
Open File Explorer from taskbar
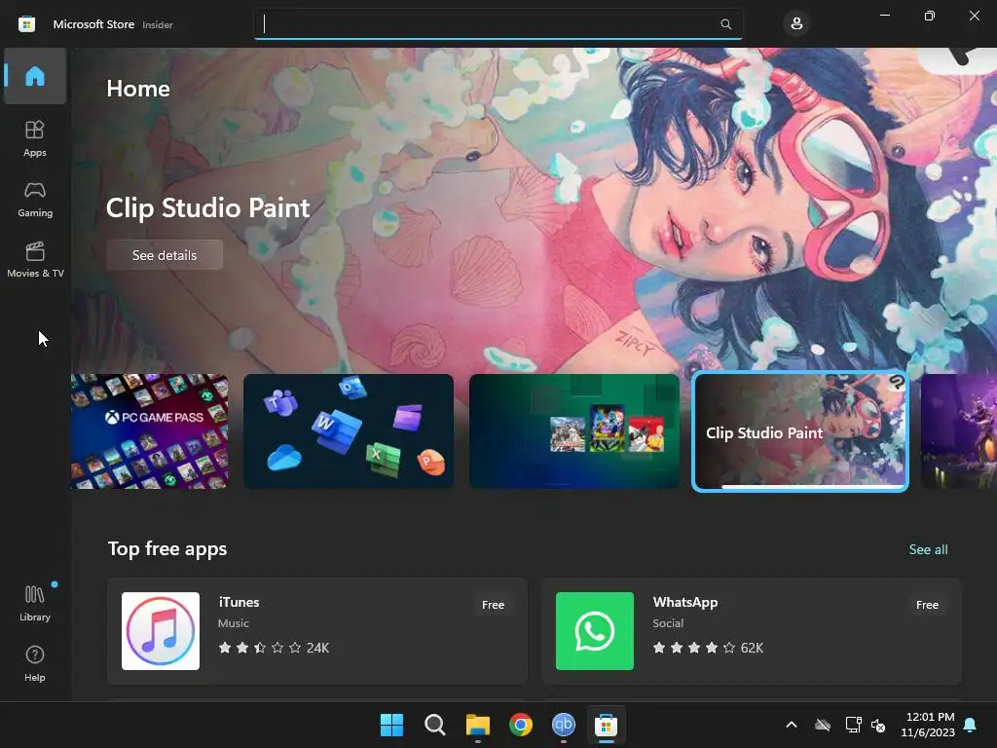[477, 725]
